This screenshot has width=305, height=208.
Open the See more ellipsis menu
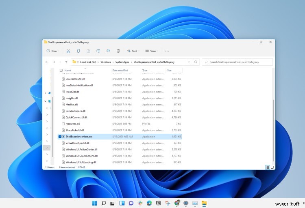pos(167,51)
